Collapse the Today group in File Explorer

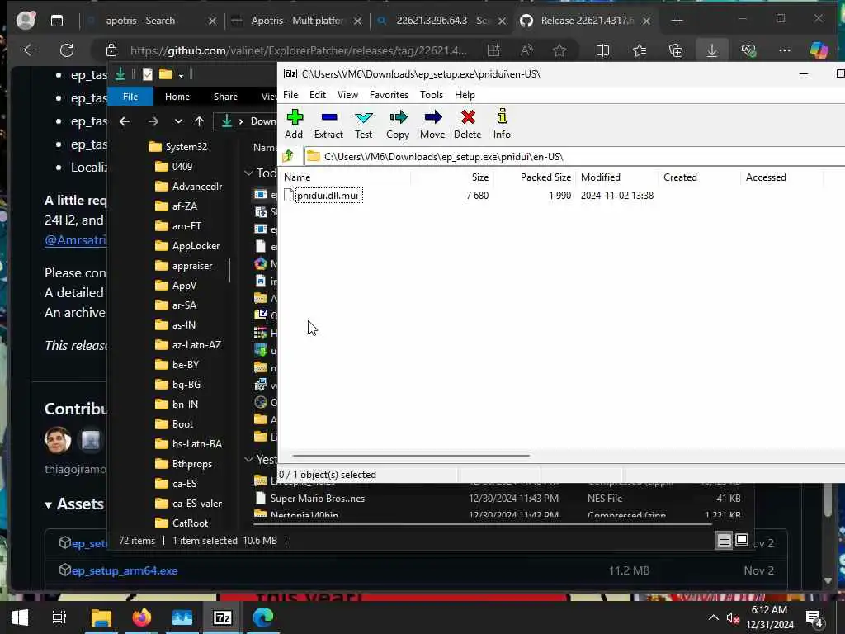coord(248,173)
